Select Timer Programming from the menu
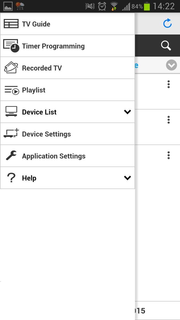Viewport: 180px width, 320px height. click(x=53, y=46)
